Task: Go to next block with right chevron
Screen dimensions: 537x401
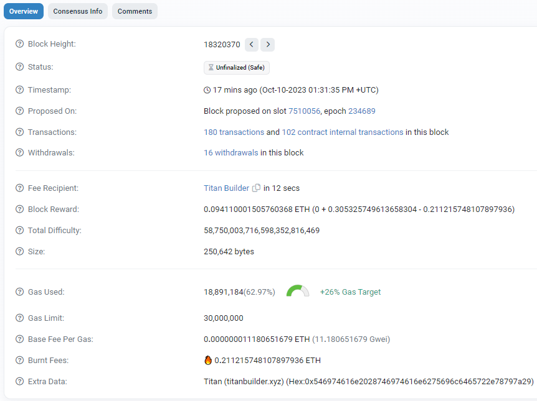Action: click(267, 44)
